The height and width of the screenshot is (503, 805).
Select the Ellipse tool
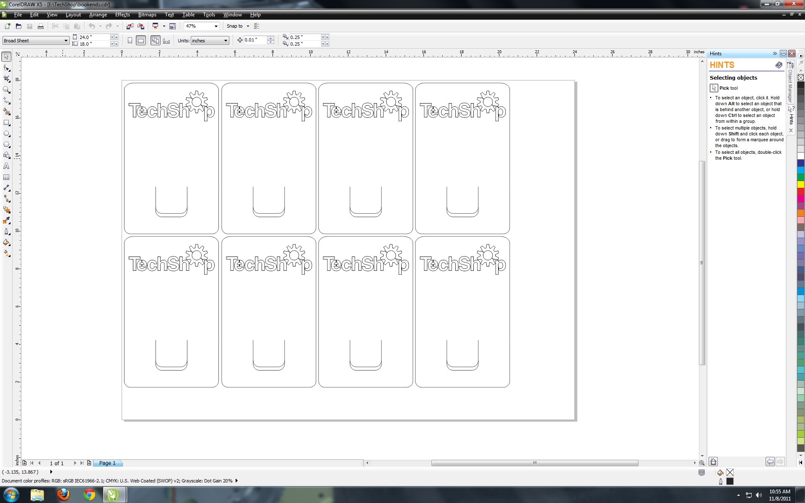pos(6,134)
